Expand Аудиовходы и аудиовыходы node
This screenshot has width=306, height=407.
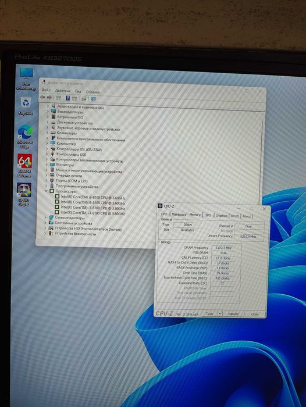[x=48, y=106]
